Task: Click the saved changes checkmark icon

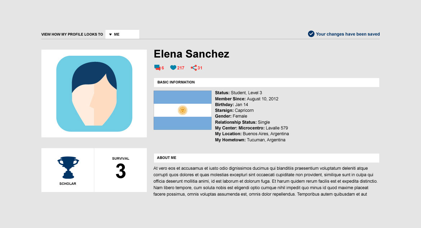Action: coord(311,34)
